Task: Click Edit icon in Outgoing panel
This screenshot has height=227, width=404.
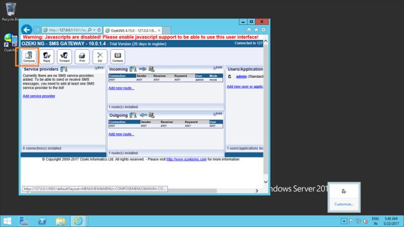Action: [218, 114]
